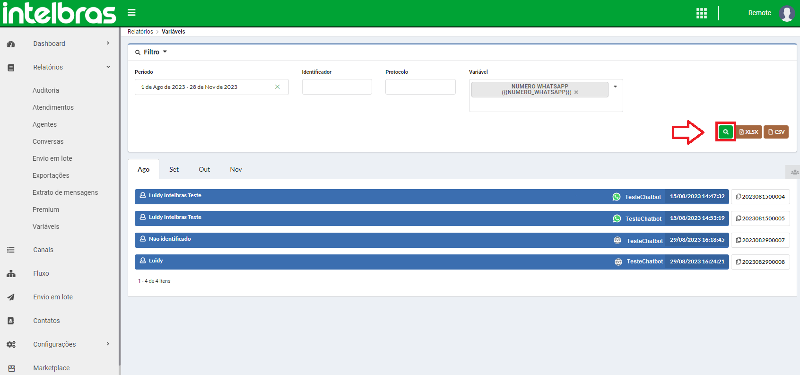Collapse the Relatórios menu
Image resolution: width=800 pixels, height=375 pixels.
pos(108,67)
